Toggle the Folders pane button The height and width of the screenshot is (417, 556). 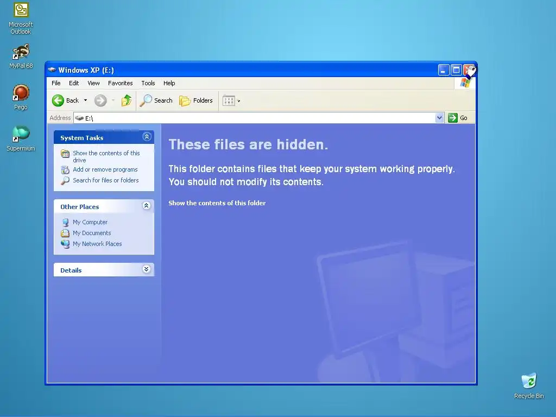pos(195,100)
